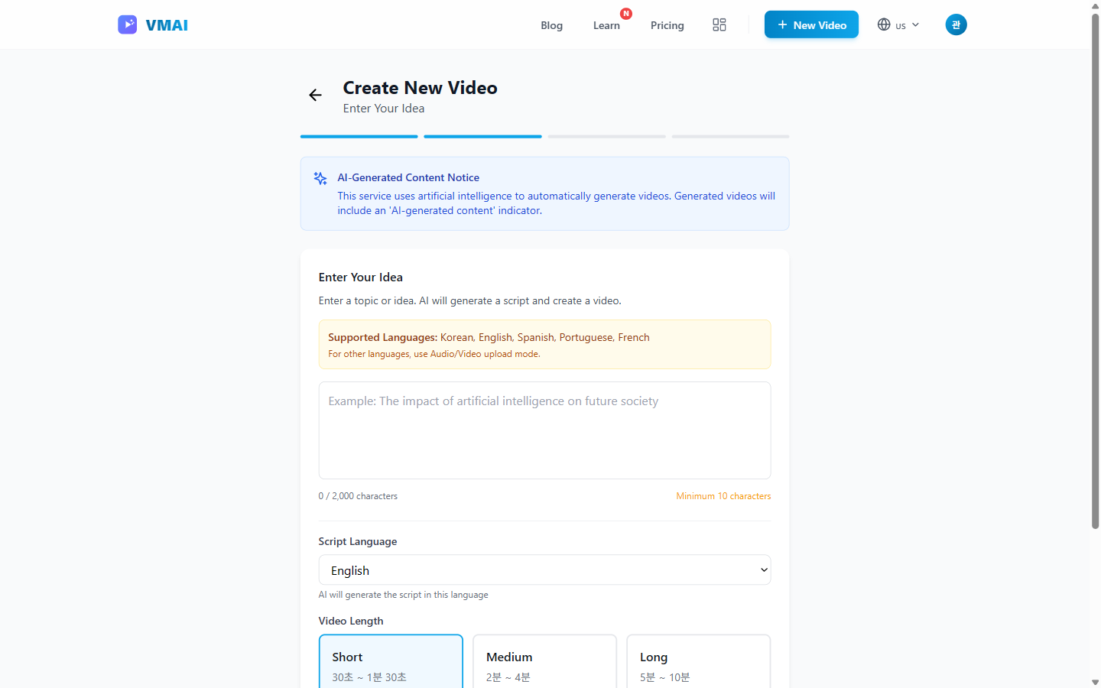
Task: Go back using the left arrow
Action: pos(315,95)
